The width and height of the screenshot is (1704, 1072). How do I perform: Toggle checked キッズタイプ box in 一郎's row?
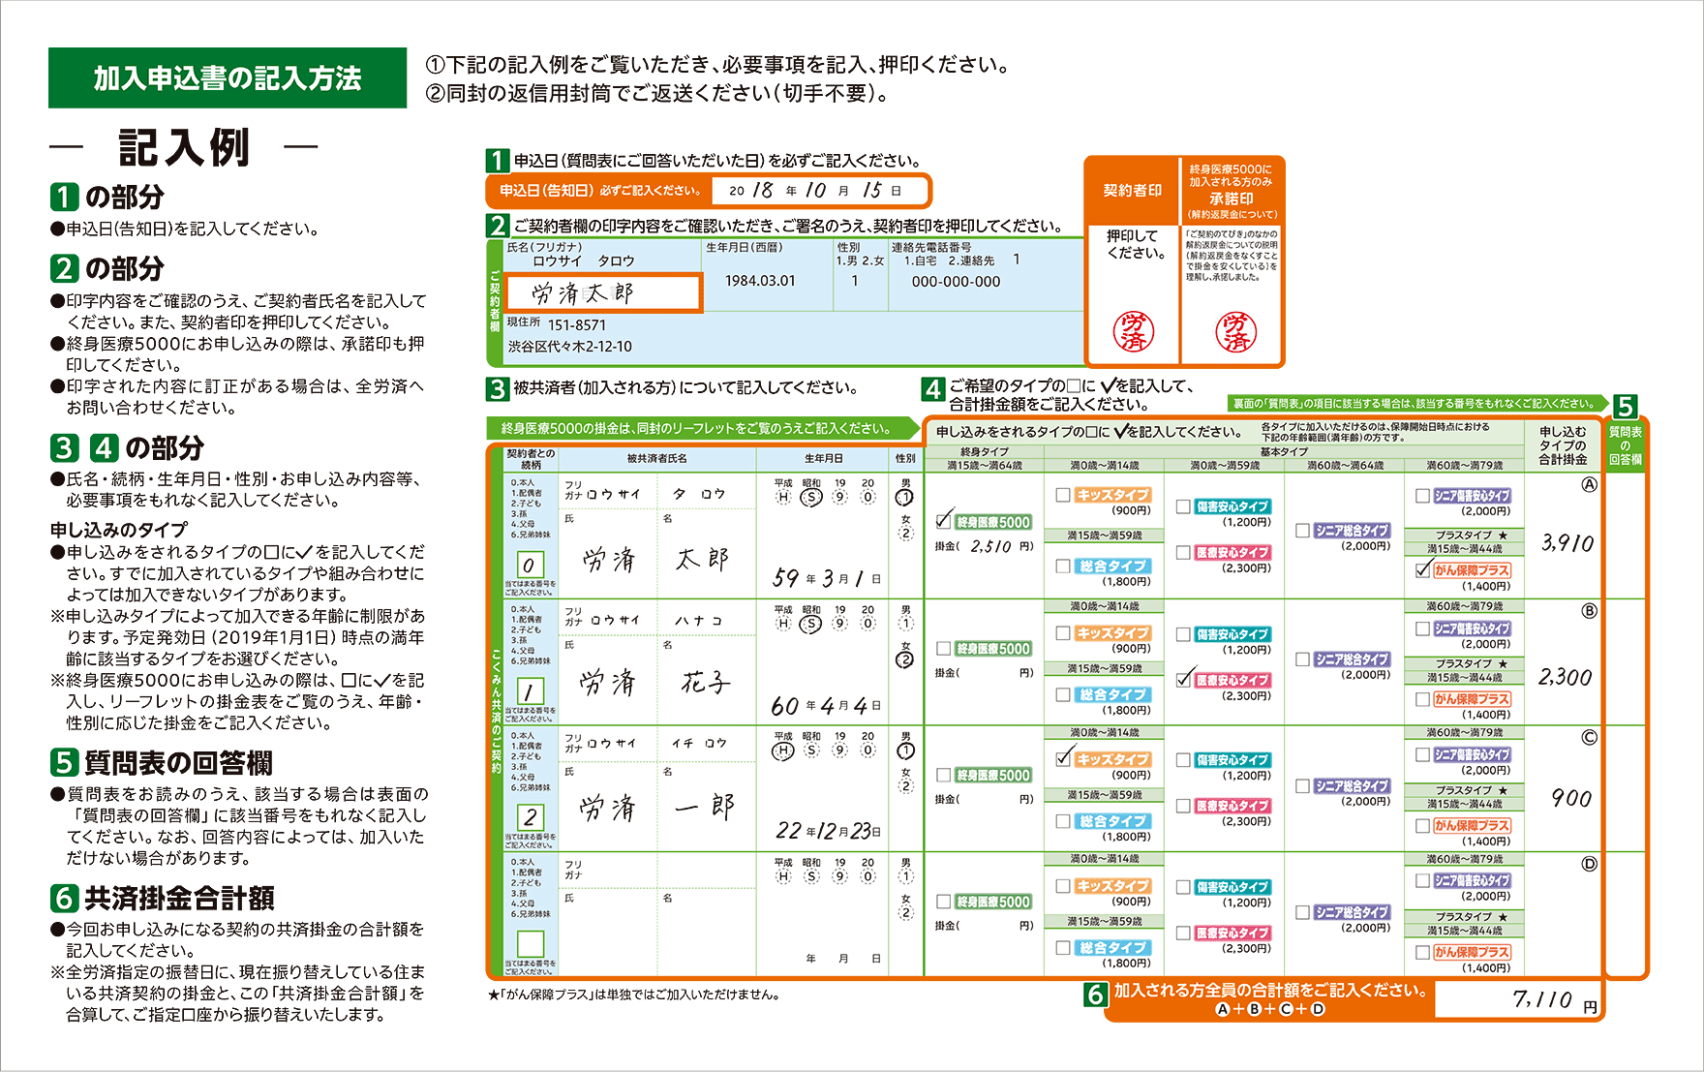(1063, 759)
